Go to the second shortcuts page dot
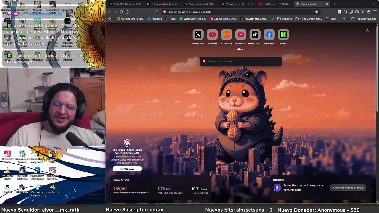This screenshot has height=213, width=379. (243, 49)
